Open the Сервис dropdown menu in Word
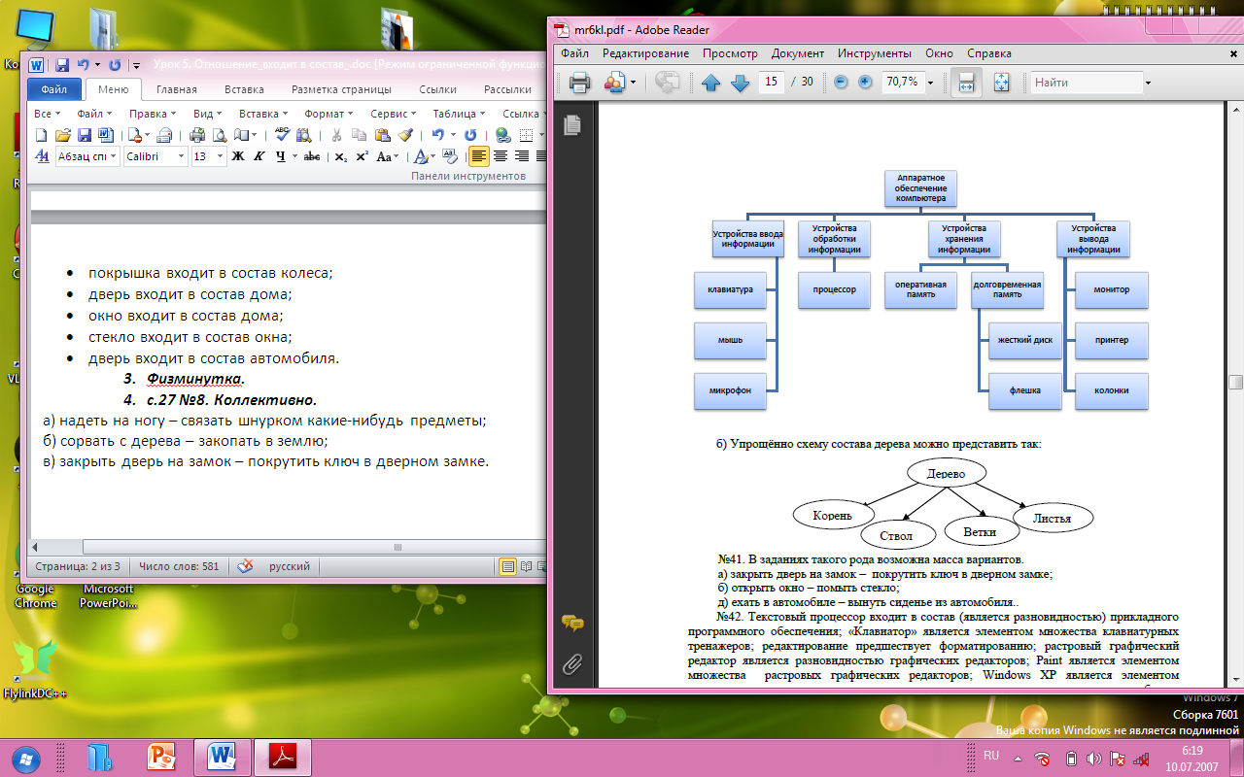This screenshot has width=1244, height=777. pos(394,114)
